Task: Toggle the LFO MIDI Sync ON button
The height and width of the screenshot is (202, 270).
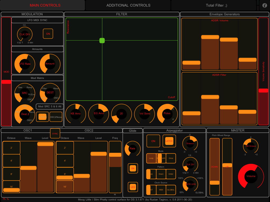Action: click(x=48, y=34)
